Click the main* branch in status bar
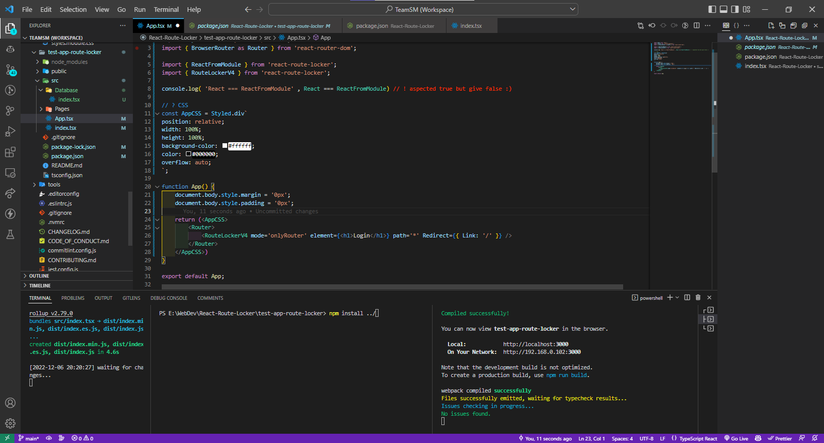The image size is (824, 443). coord(29,438)
